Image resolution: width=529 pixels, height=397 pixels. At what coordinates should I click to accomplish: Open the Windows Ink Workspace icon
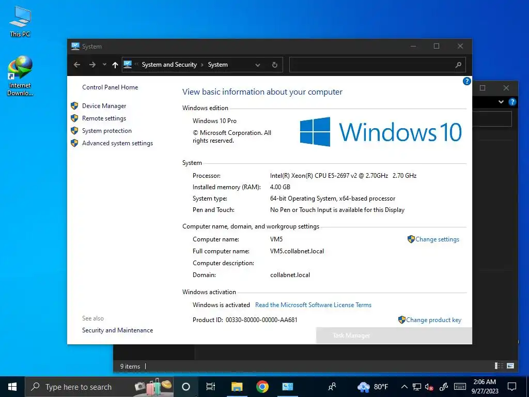click(x=444, y=387)
